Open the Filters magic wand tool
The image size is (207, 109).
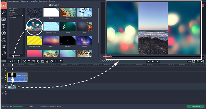[4, 12]
